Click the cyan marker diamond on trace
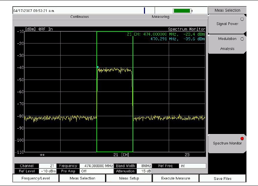The image size is (258, 186). [97, 67]
